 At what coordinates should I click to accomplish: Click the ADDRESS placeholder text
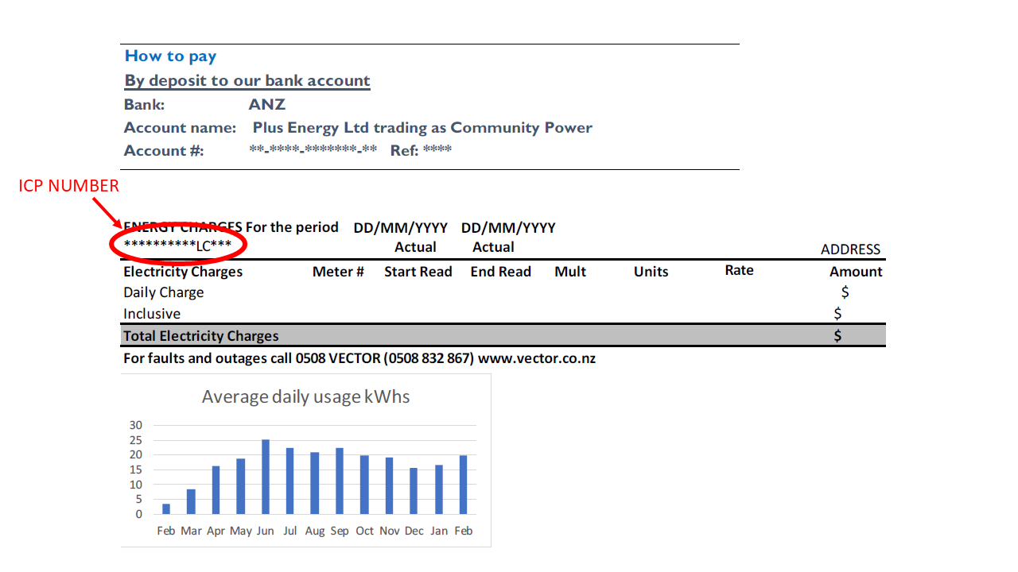pyautogui.click(x=850, y=249)
